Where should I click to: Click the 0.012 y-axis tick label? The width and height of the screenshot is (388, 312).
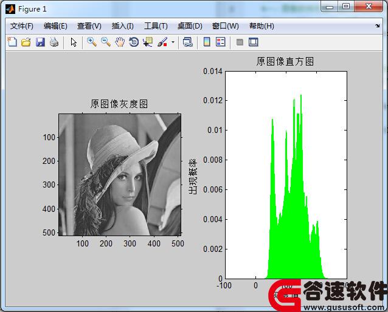click(x=213, y=101)
